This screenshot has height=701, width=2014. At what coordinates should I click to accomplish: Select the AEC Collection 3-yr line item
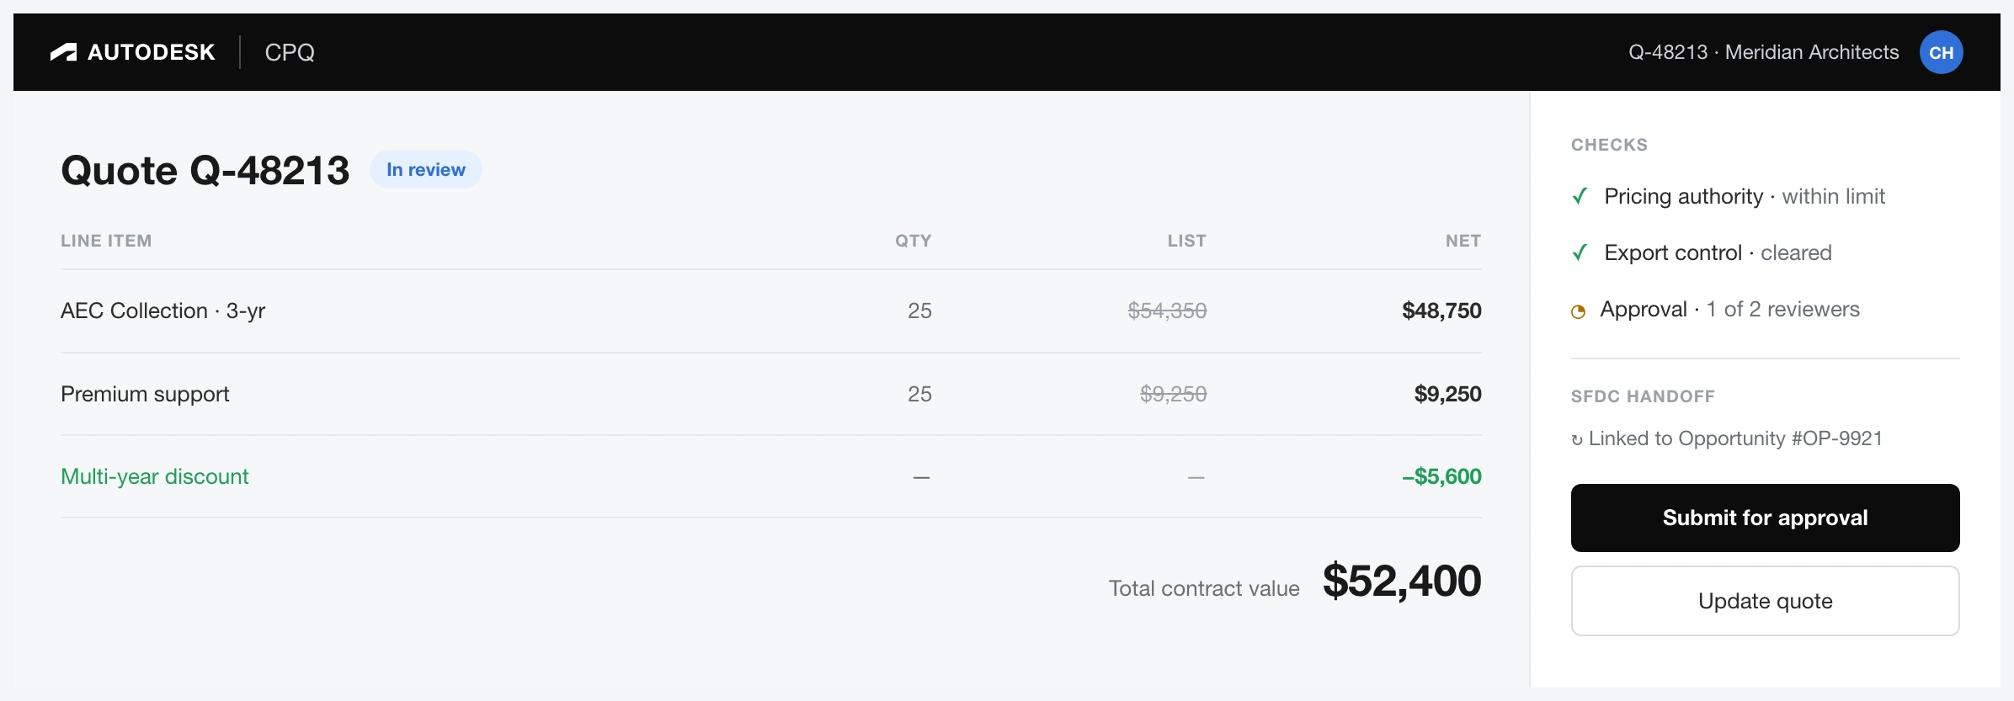[771, 311]
